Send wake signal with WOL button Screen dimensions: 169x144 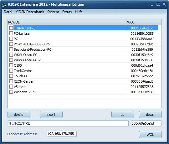tap(150, 135)
